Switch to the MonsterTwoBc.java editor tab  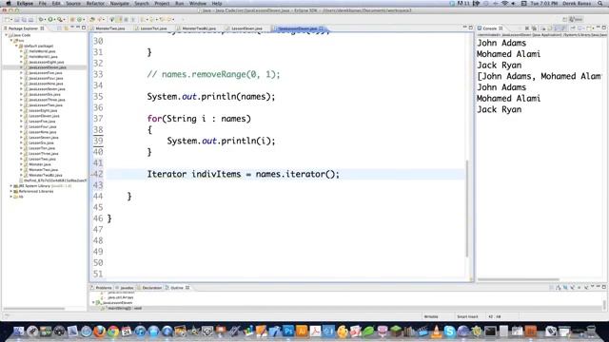pyautogui.click(x=199, y=28)
